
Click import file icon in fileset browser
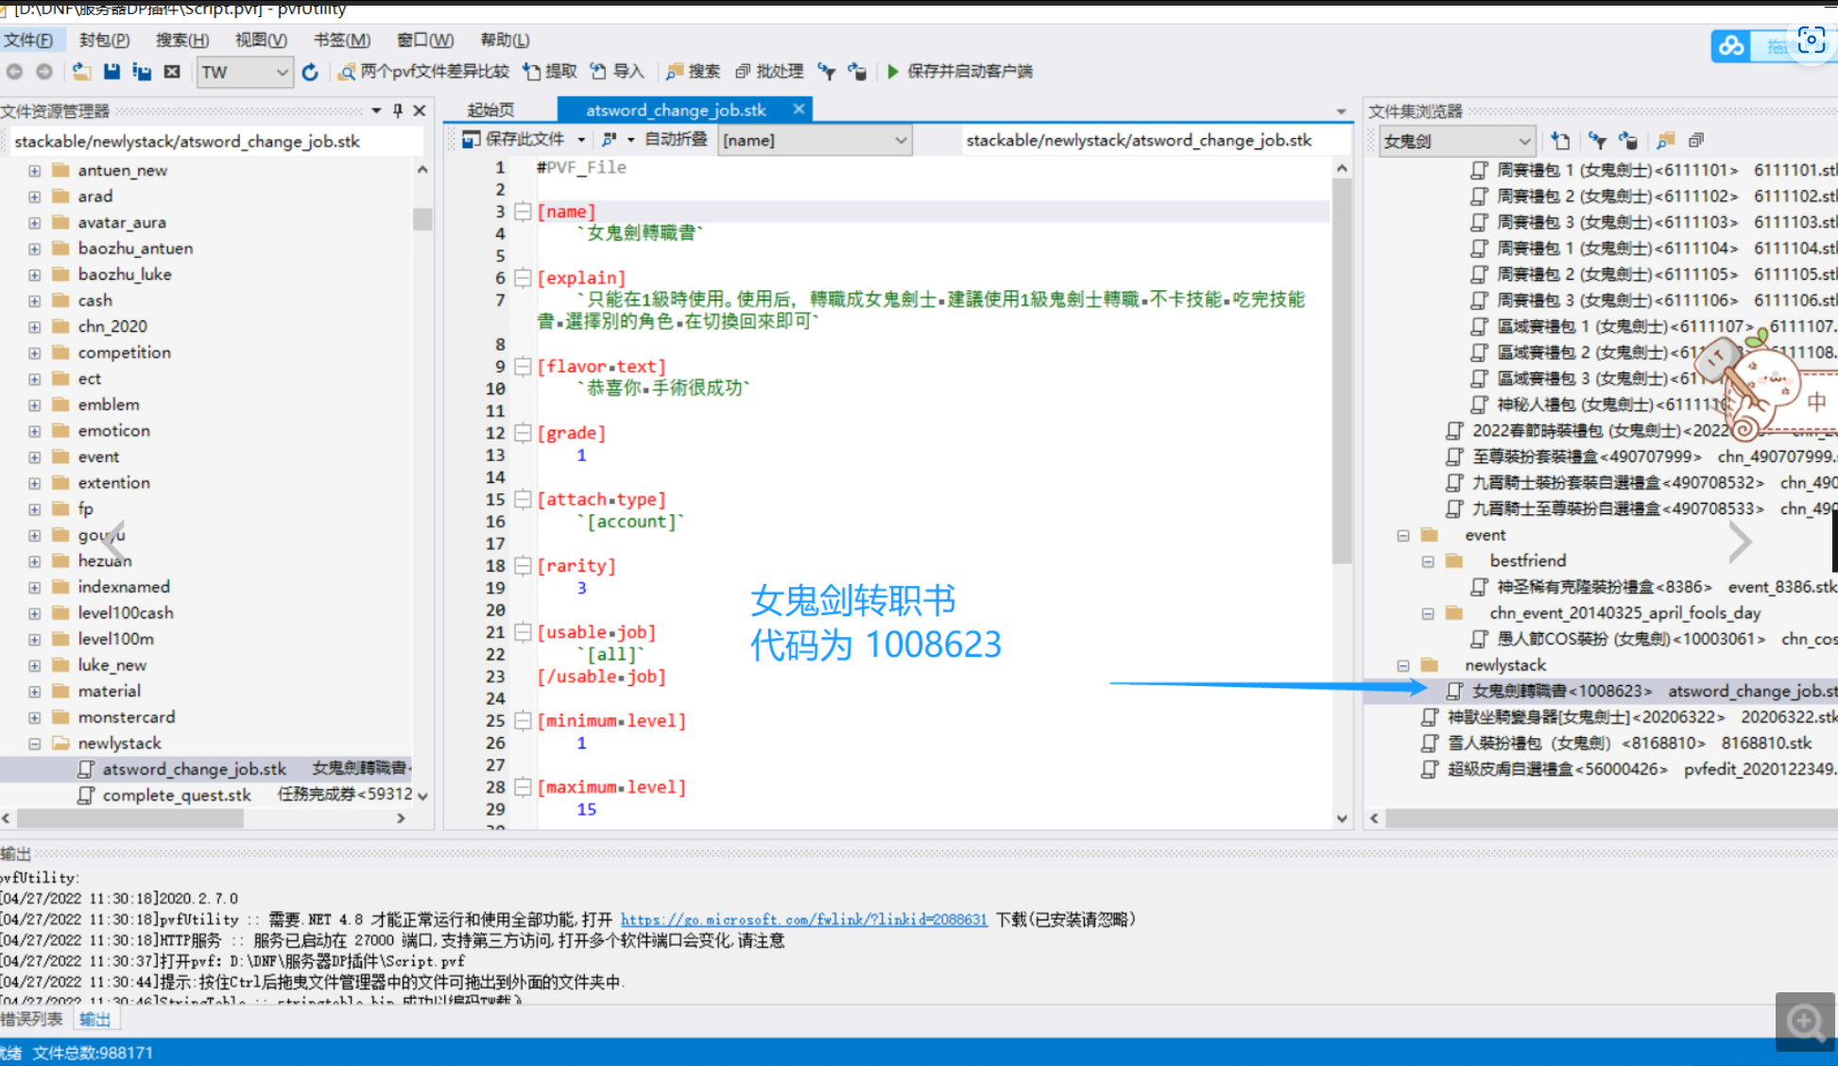[x=1560, y=141]
